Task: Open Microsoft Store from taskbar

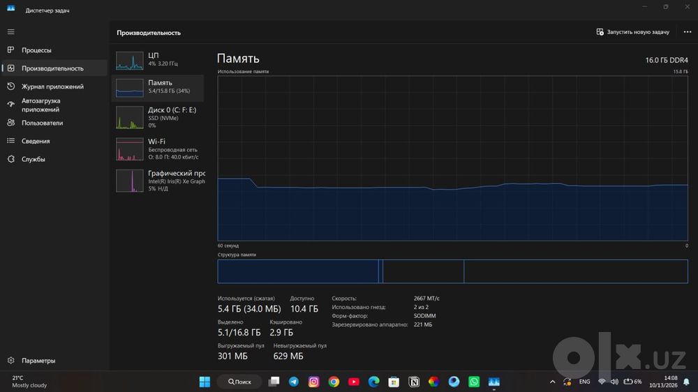Action: [x=394, y=382]
